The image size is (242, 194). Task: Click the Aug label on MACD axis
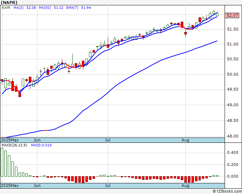pos(185,185)
